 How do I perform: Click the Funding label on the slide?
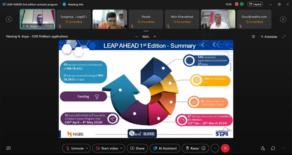(83, 97)
